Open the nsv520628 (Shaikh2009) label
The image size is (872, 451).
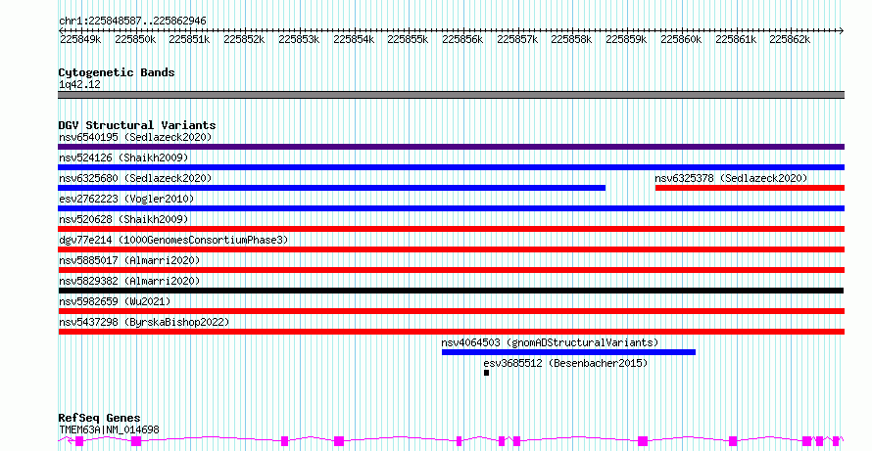(123, 219)
